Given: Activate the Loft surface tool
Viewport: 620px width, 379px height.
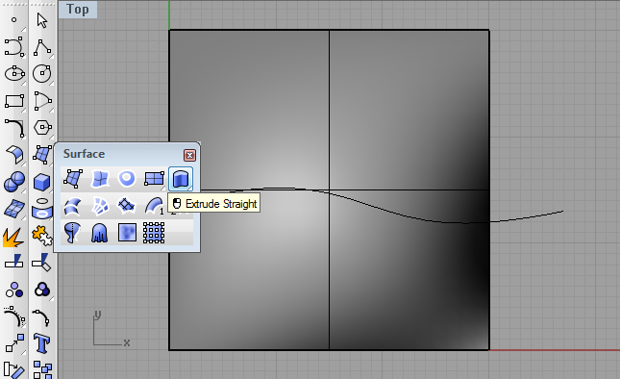Looking at the screenshot, I should click(x=73, y=206).
